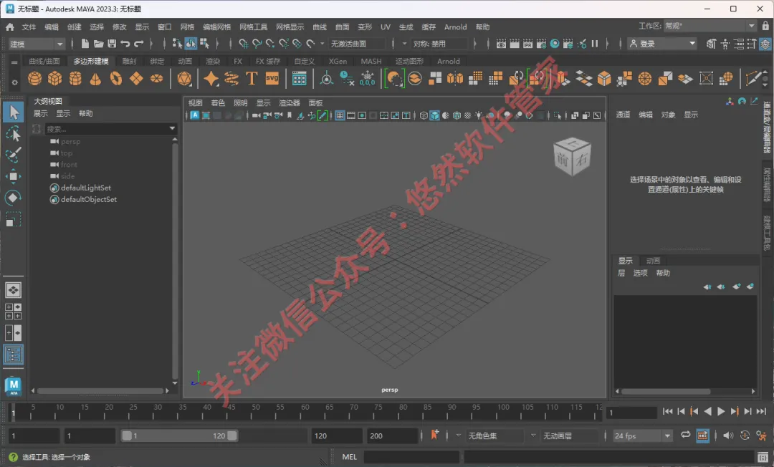Create a polygon plane from the shelf
774x467 pixels.
click(x=136, y=78)
